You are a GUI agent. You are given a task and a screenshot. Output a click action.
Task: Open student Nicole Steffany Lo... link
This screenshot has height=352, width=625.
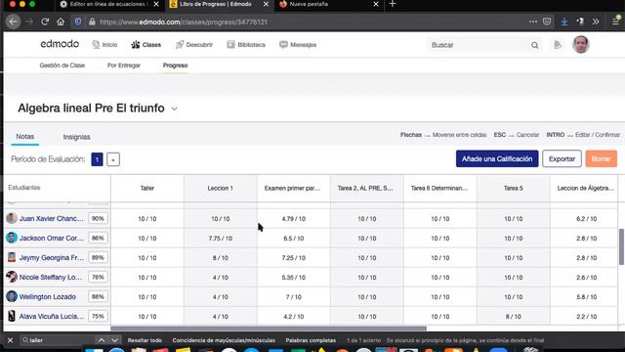click(x=51, y=278)
